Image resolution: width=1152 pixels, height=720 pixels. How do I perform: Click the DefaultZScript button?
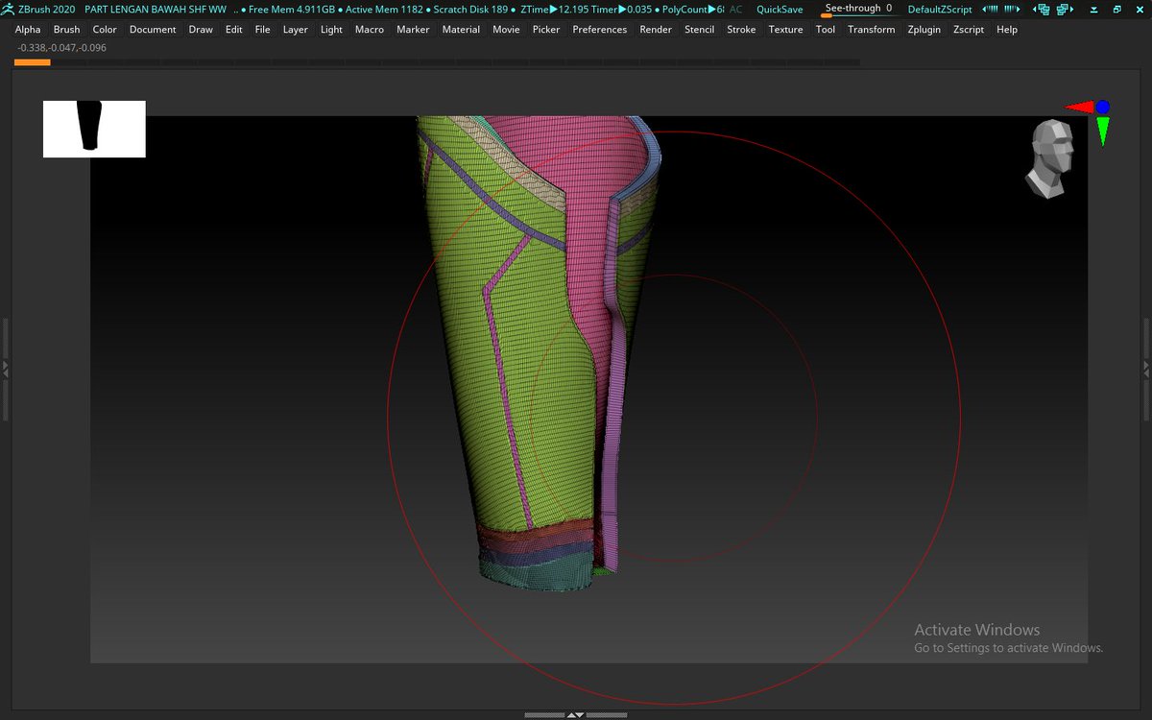tap(940, 9)
